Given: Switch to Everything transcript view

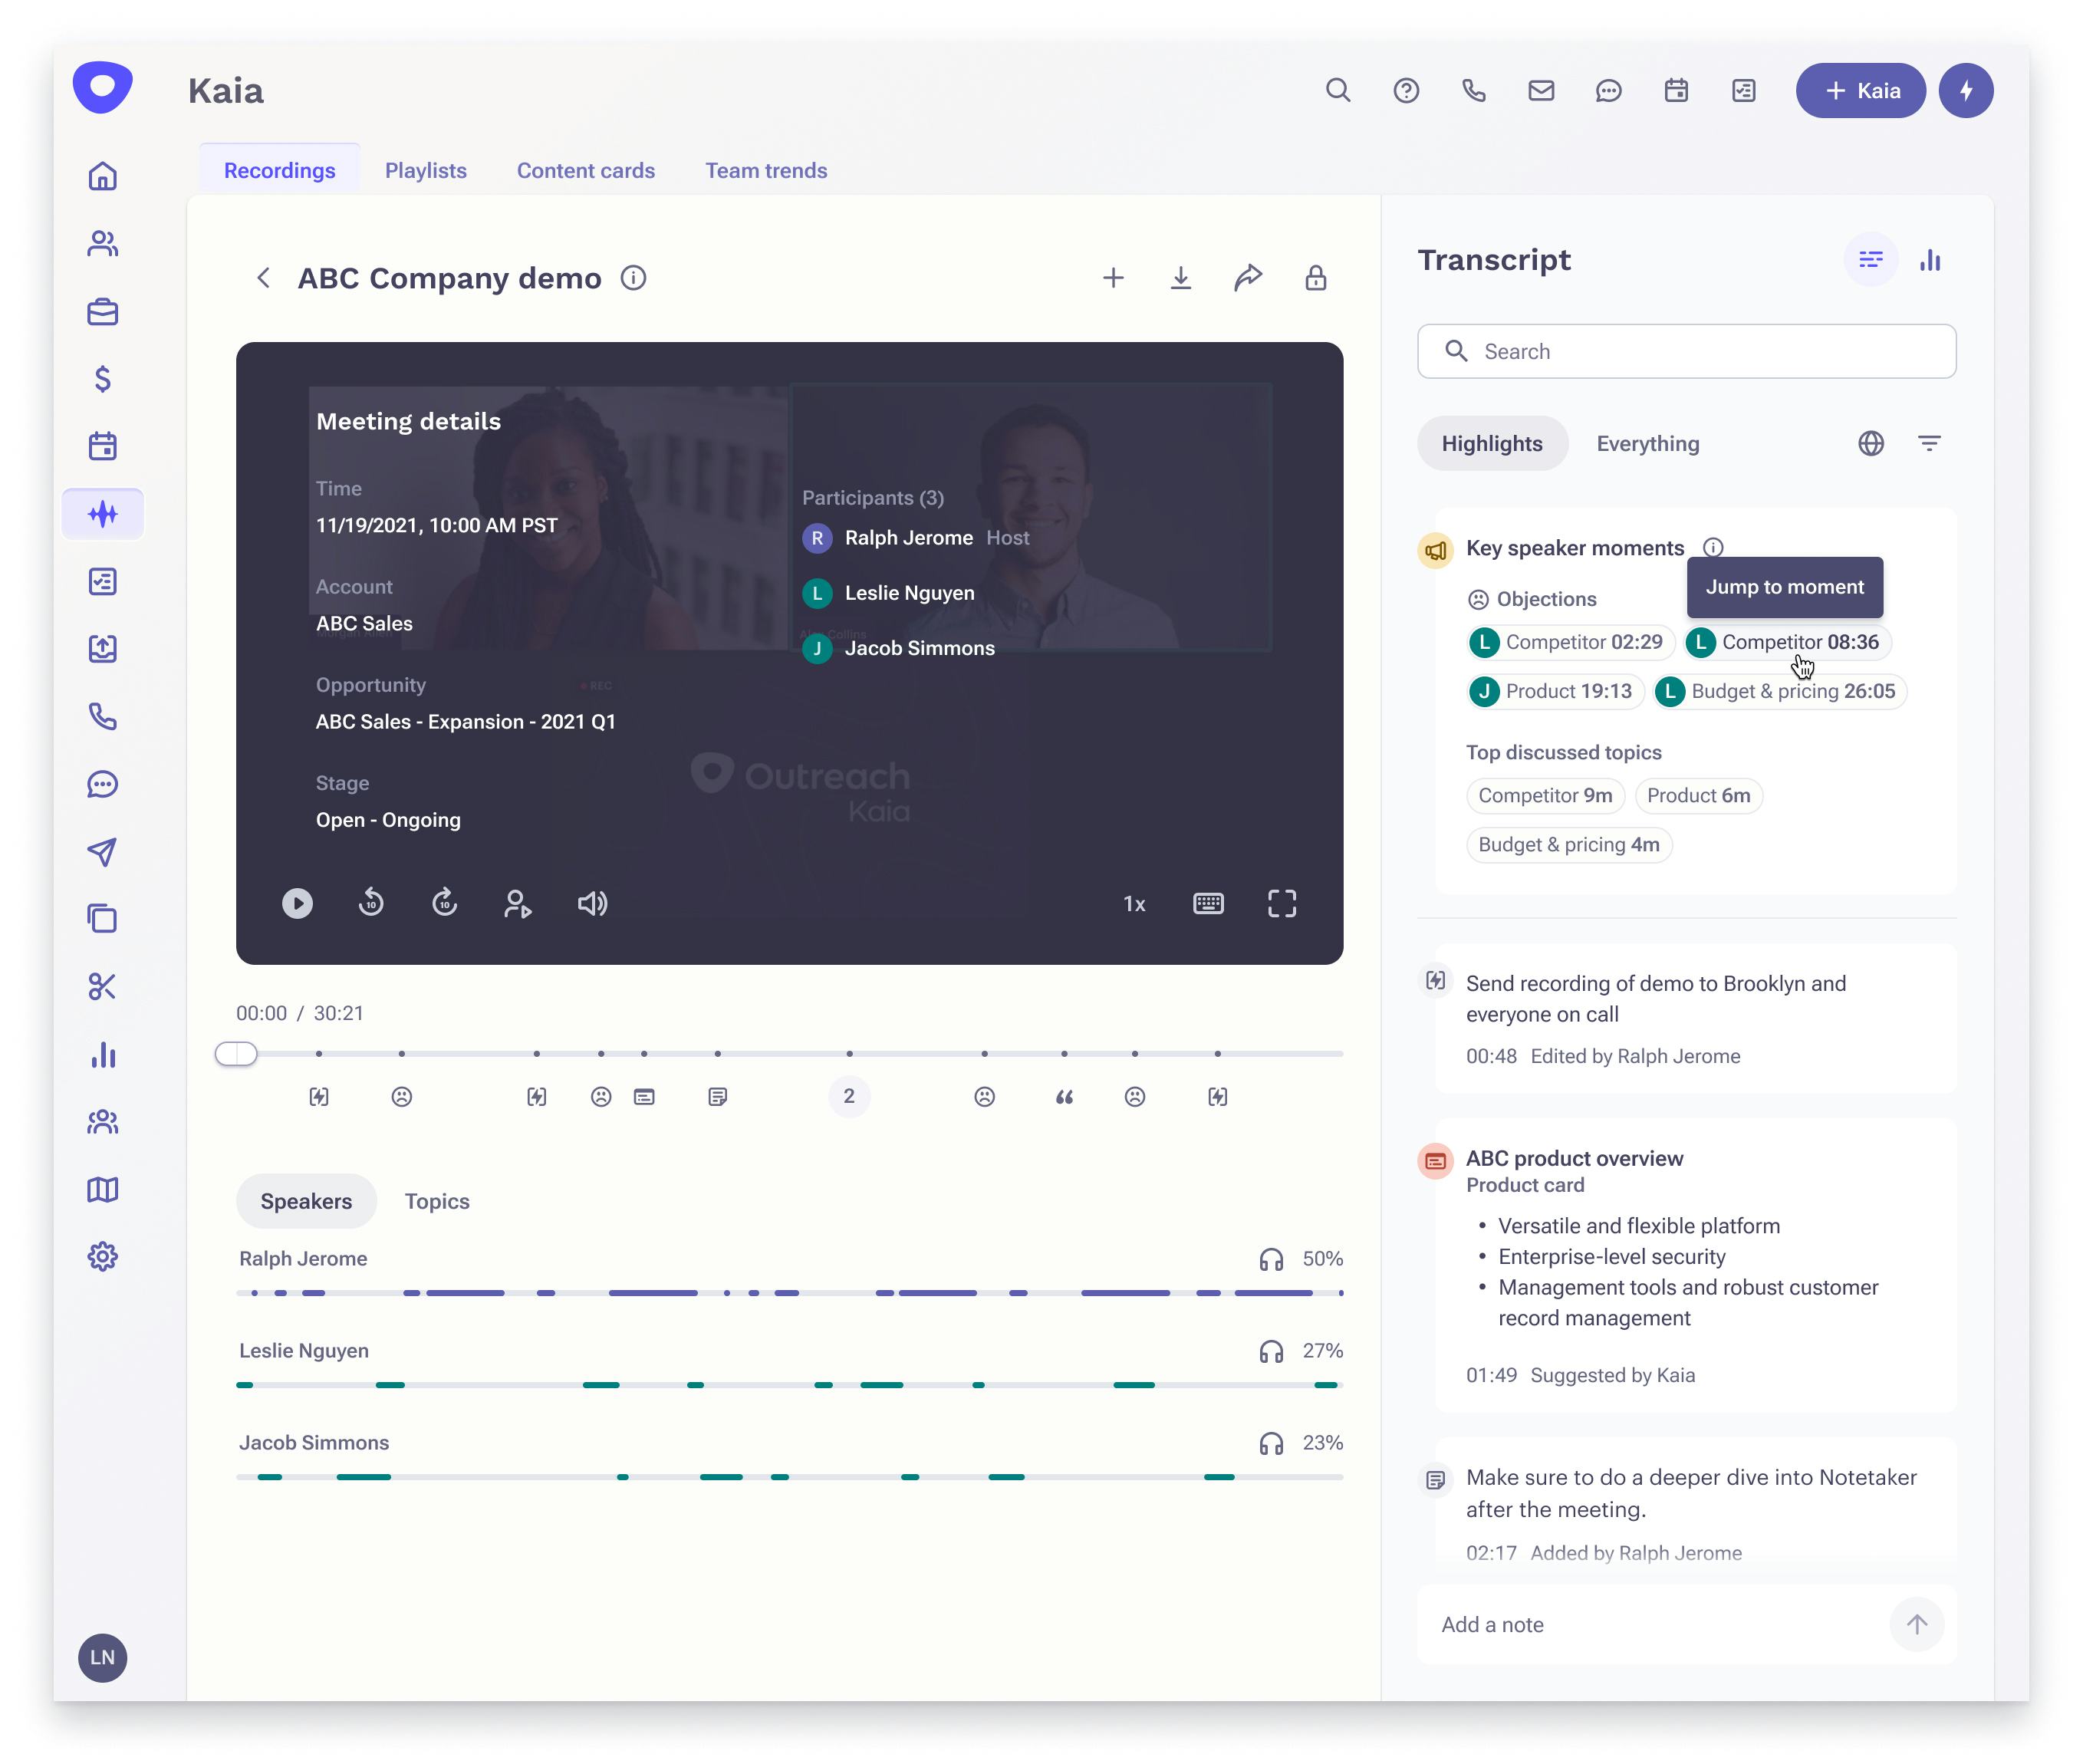Looking at the screenshot, I should tap(1647, 443).
